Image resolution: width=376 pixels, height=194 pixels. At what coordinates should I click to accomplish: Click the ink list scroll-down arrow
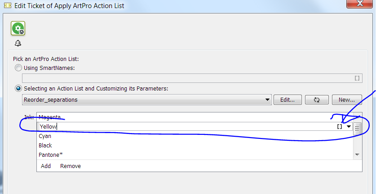(357, 155)
